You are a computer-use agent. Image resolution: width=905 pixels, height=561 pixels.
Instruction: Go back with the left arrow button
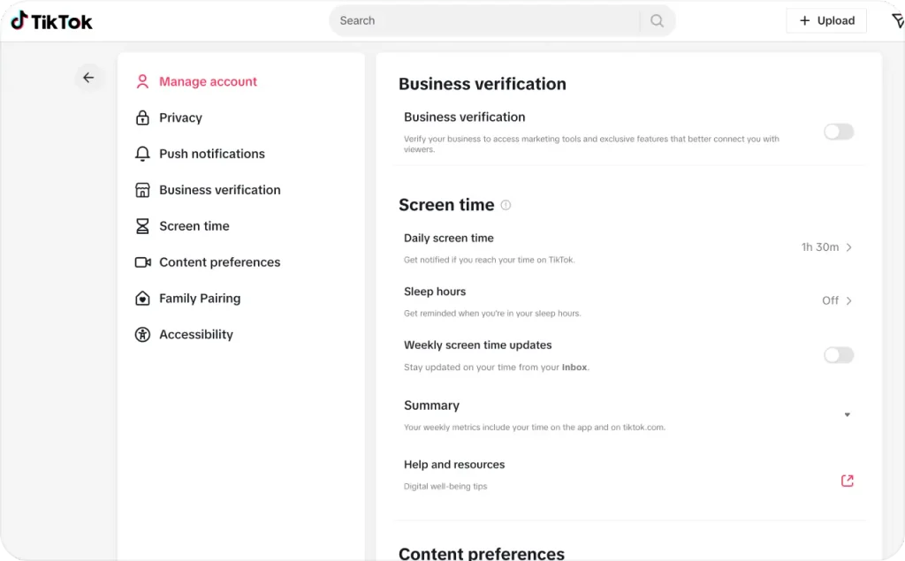(x=88, y=78)
